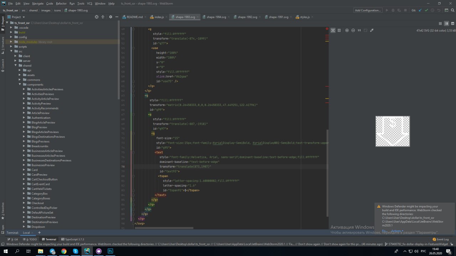
Task: Open Project panel settings gear
Action: [x=110, y=17]
